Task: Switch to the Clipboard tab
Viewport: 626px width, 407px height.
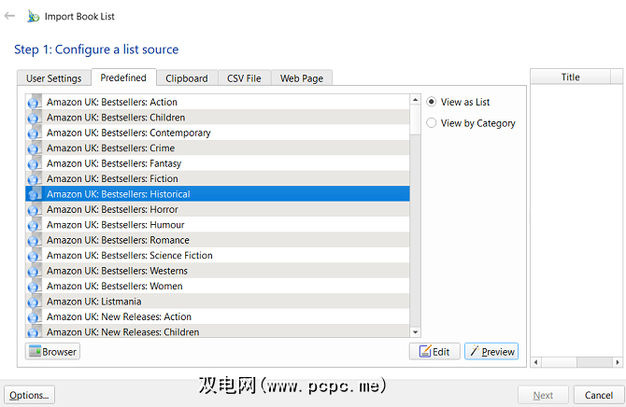Action: (x=187, y=78)
